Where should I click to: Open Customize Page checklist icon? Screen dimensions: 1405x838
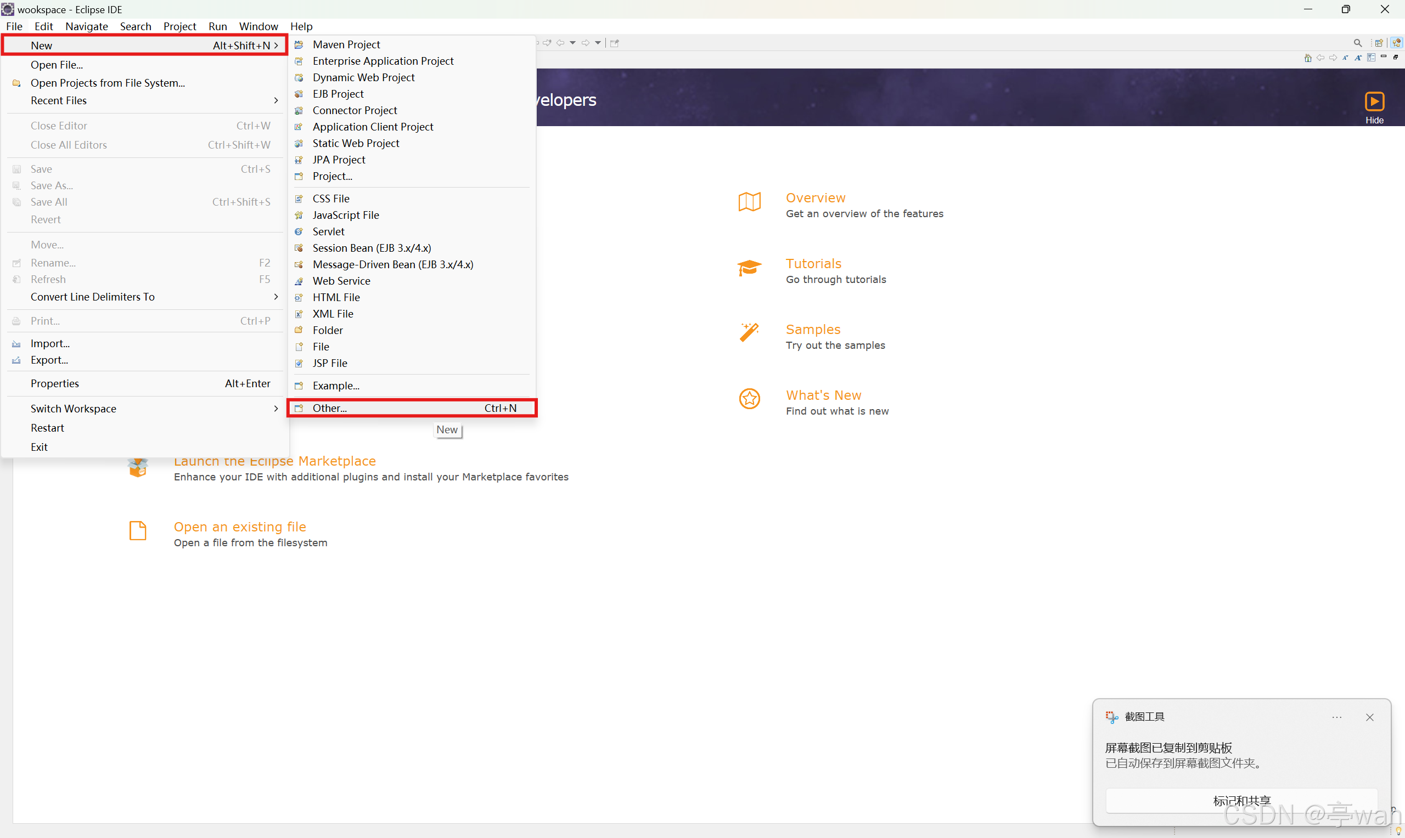1371,58
